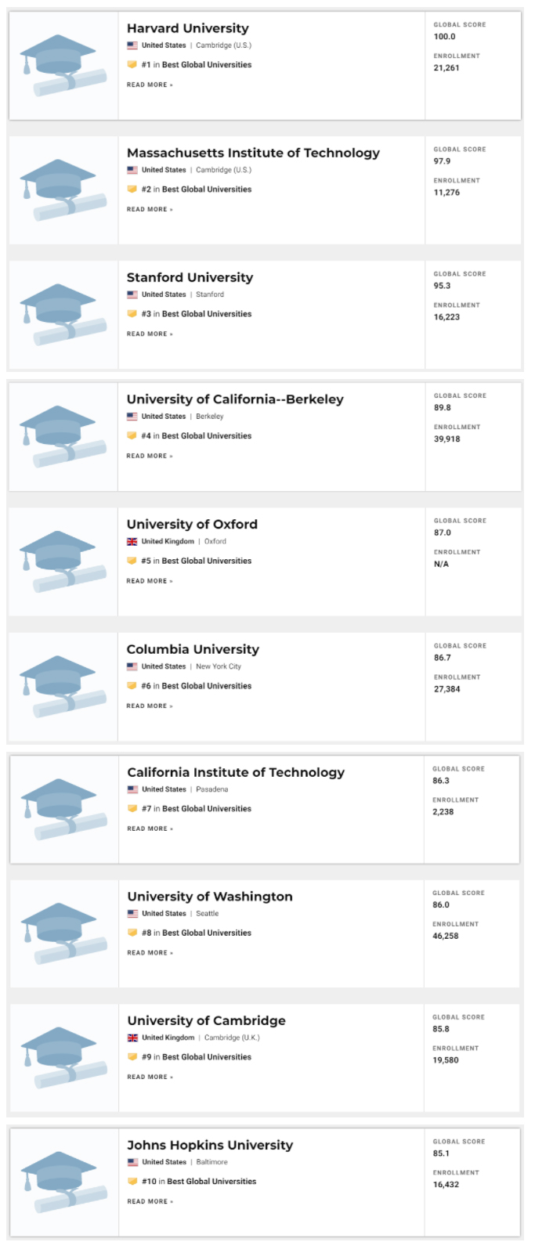Click Read More under Stanford University
Image resolution: width=535 pixels, height=1249 pixels.
(150, 334)
